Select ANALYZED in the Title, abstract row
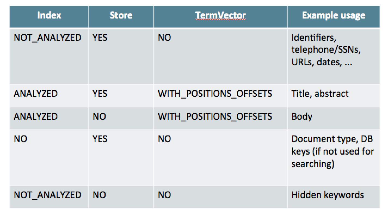This screenshot has width=388, height=215. [x=36, y=94]
